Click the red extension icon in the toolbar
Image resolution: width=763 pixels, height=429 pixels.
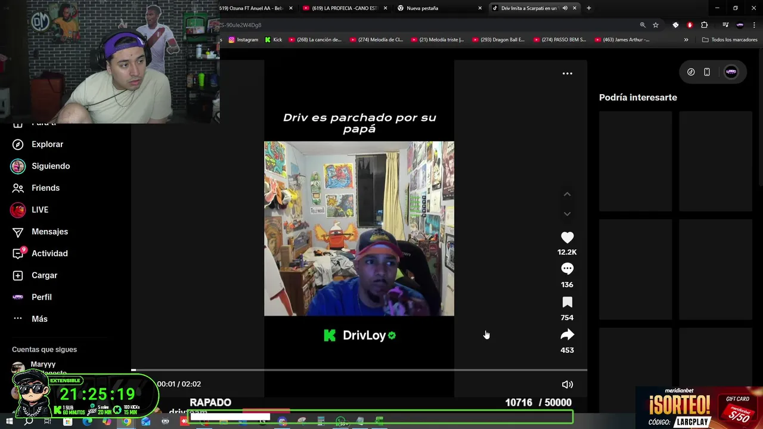tap(690, 25)
